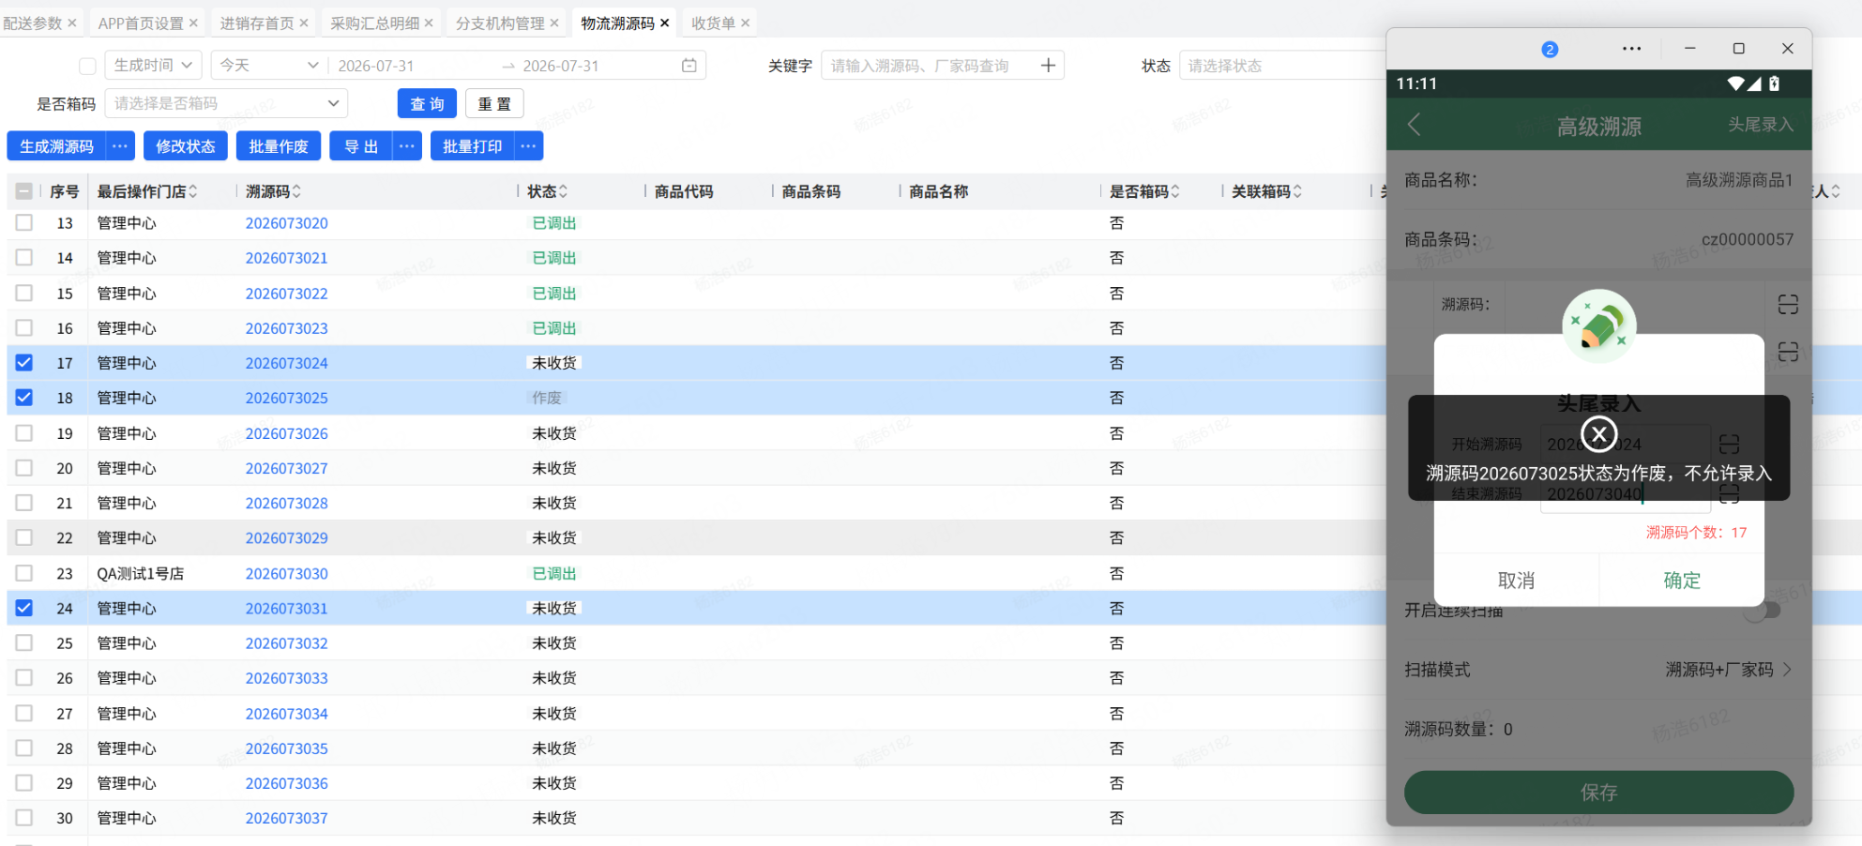The height and width of the screenshot is (846, 1862).
Task: Tap 头尾录入 in the mobile header
Action: click(1761, 125)
